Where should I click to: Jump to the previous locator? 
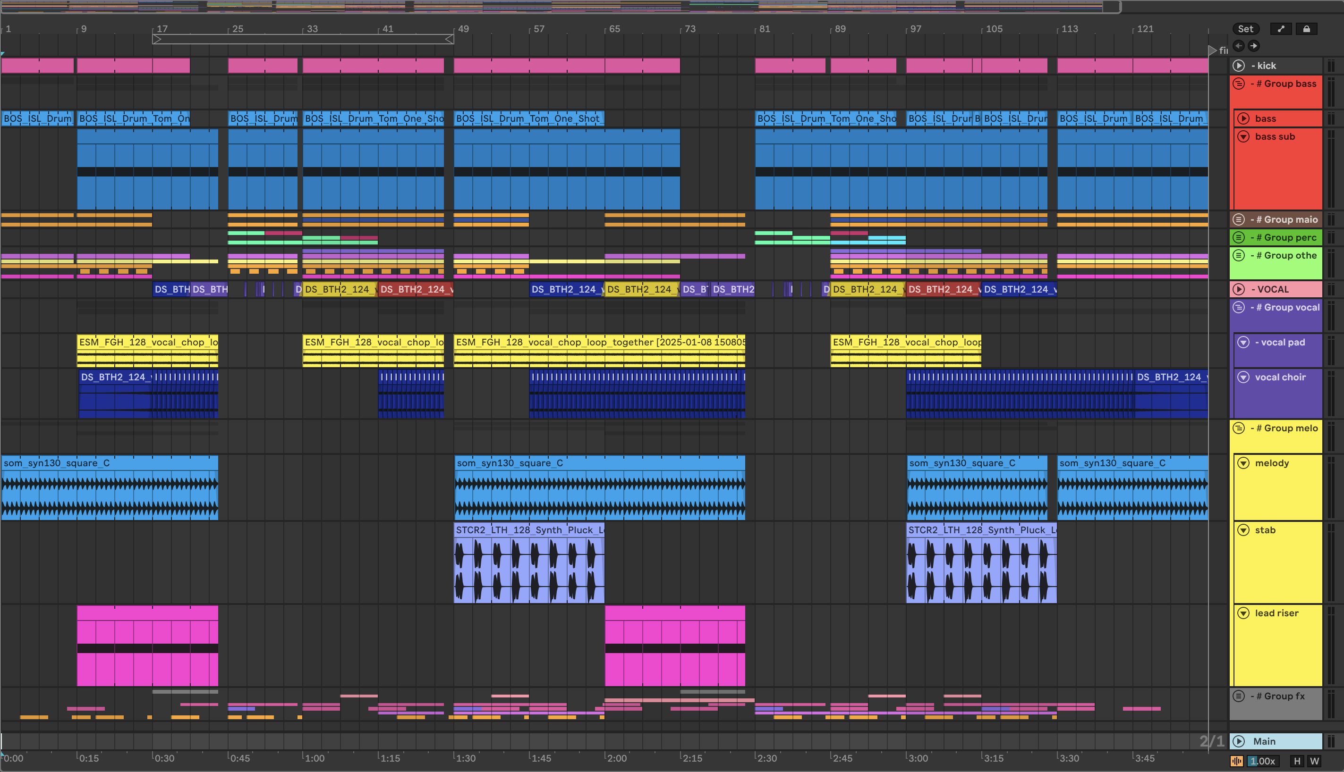(x=1238, y=46)
